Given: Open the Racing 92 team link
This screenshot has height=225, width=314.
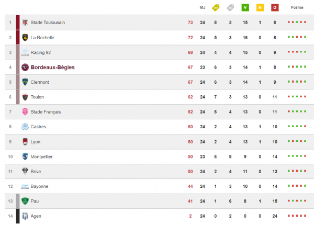Looking at the screenshot, I should pos(41,52).
